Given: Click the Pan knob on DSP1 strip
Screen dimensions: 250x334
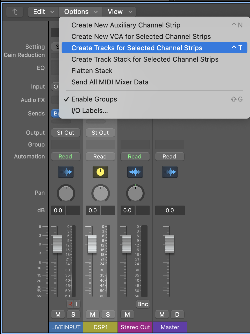Looking at the screenshot, I should tap(100, 193).
